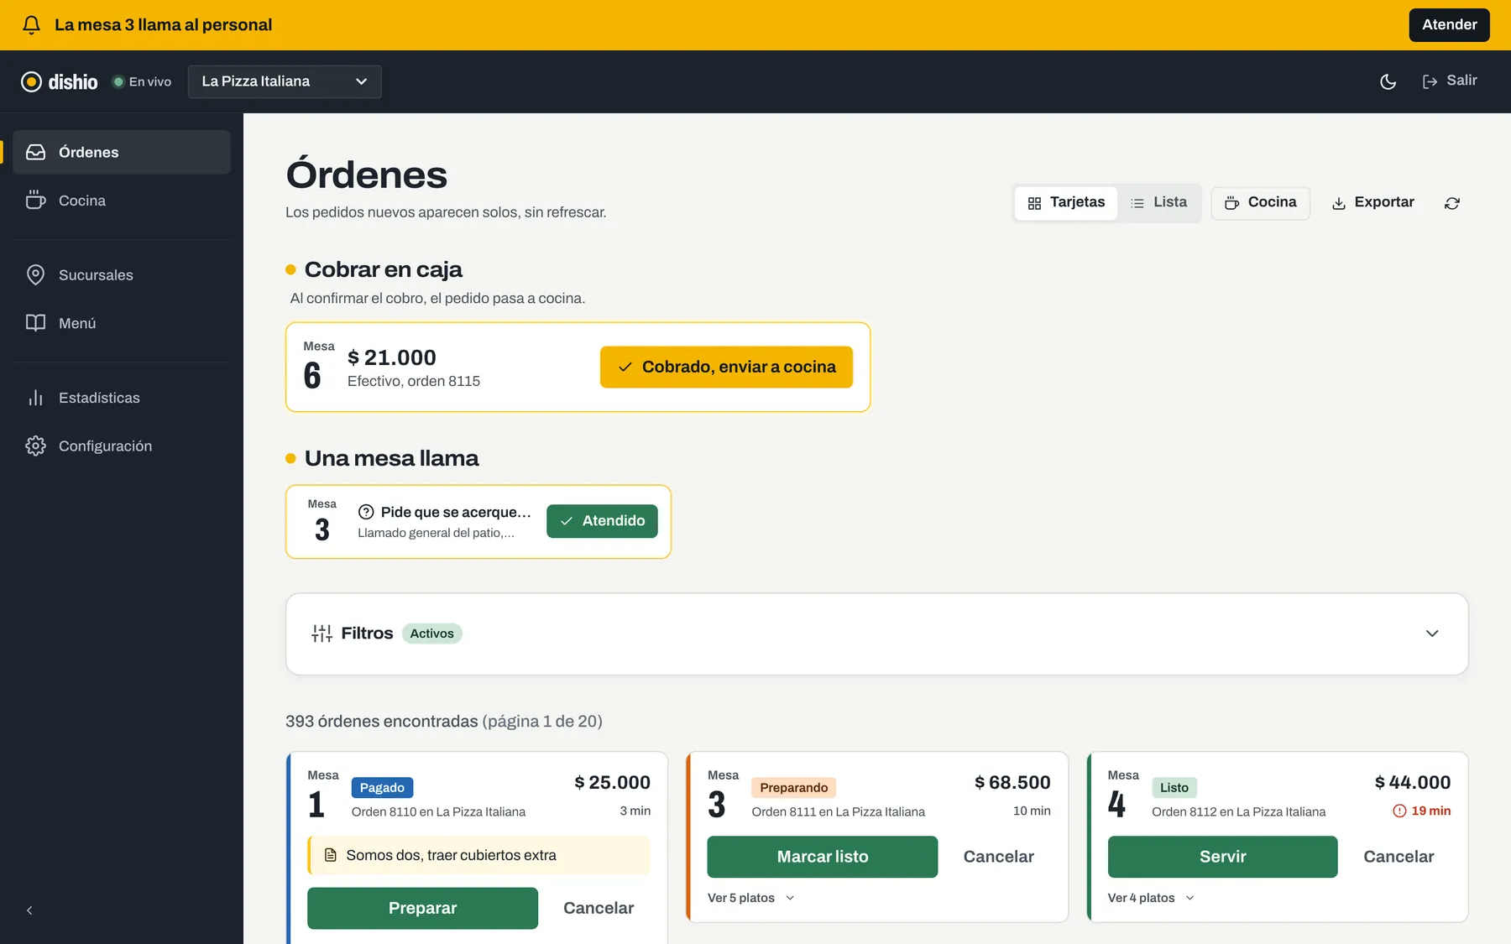Toggle dark mode with the moon icon
This screenshot has width=1511, height=944.
tap(1388, 81)
